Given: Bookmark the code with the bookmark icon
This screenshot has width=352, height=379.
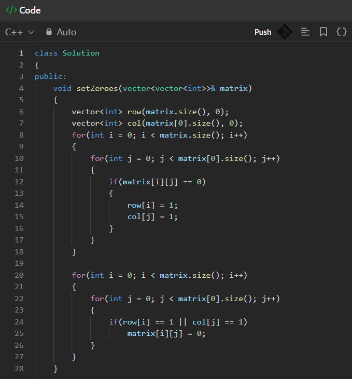Looking at the screenshot, I should tap(323, 32).
